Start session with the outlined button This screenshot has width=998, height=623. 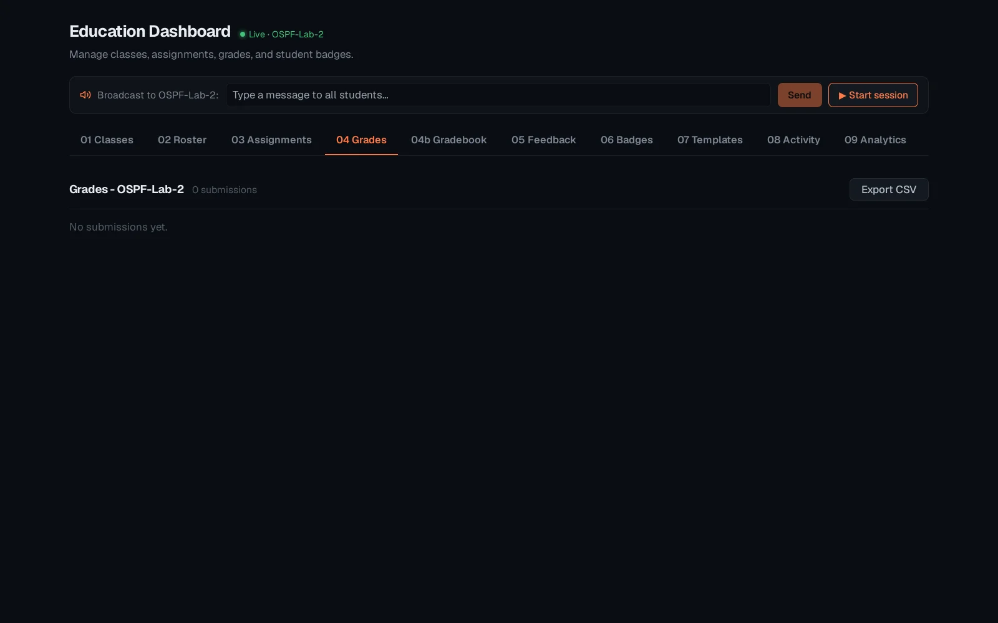(873, 95)
